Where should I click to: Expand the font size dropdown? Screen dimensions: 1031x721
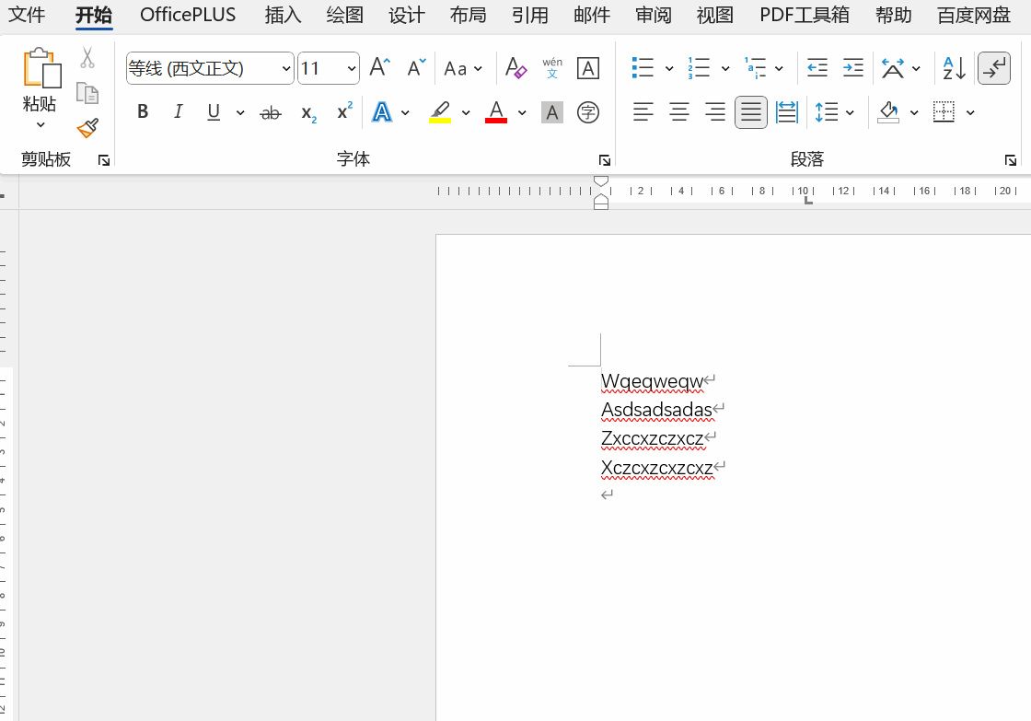pos(352,69)
